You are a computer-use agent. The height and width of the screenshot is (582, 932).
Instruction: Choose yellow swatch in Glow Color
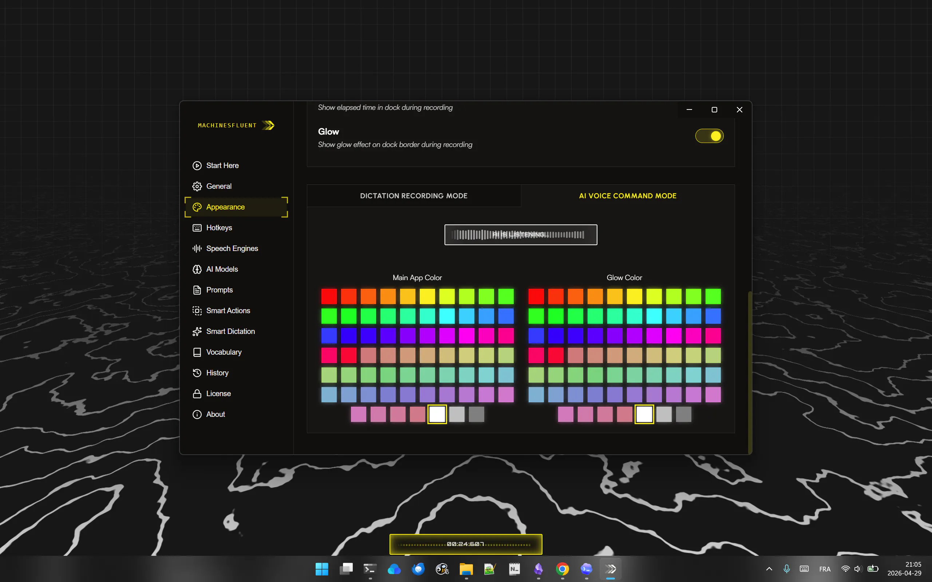tap(634, 296)
